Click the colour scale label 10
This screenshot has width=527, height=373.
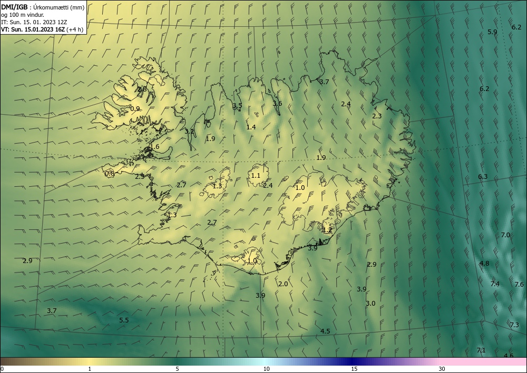coord(266,369)
